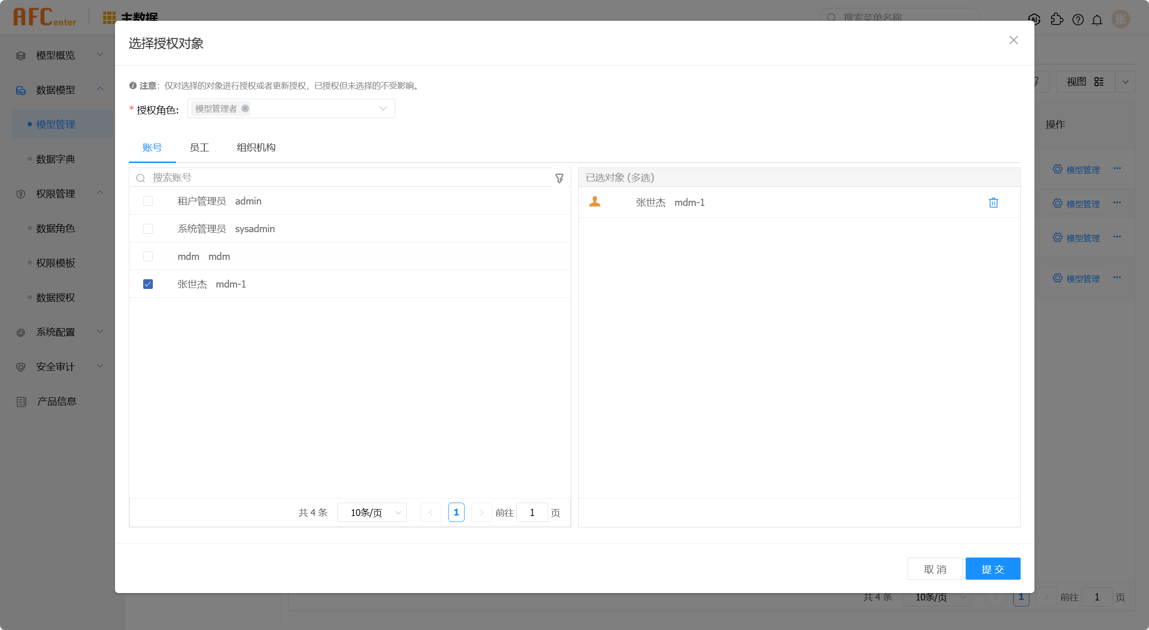Image resolution: width=1149 pixels, height=630 pixels.
Task: Click the notification bell icon
Action: click(1097, 19)
